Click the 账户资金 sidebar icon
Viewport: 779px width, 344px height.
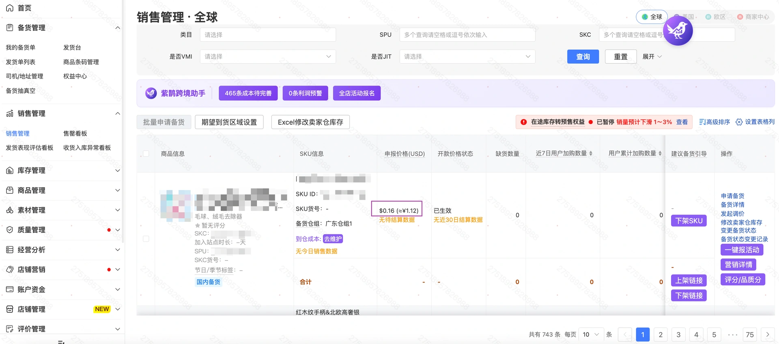10,289
